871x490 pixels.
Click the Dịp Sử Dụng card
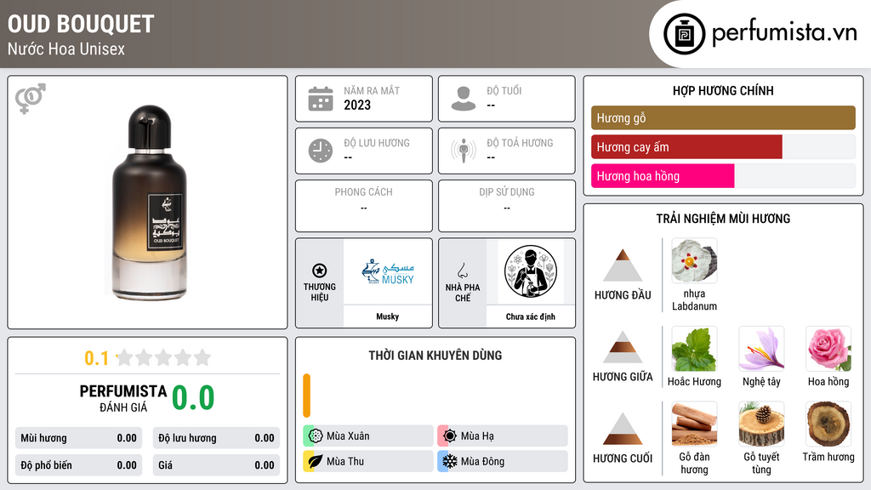click(507, 206)
